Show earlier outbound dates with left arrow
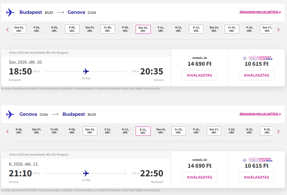The image size is (287, 195). (8, 29)
